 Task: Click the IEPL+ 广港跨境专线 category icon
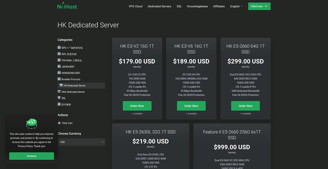tap(59, 47)
